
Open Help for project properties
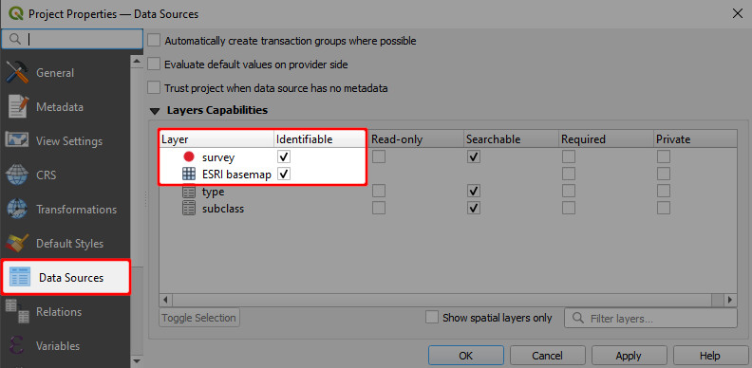click(x=710, y=356)
